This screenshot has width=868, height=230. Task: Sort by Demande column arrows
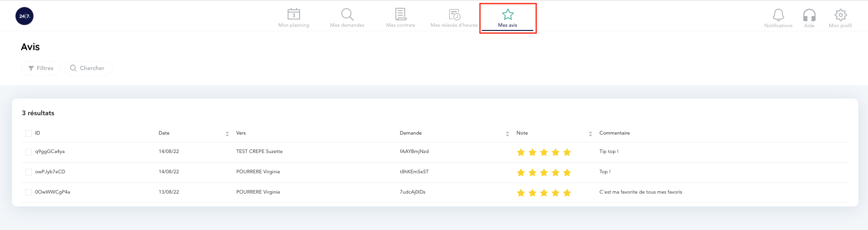click(508, 134)
